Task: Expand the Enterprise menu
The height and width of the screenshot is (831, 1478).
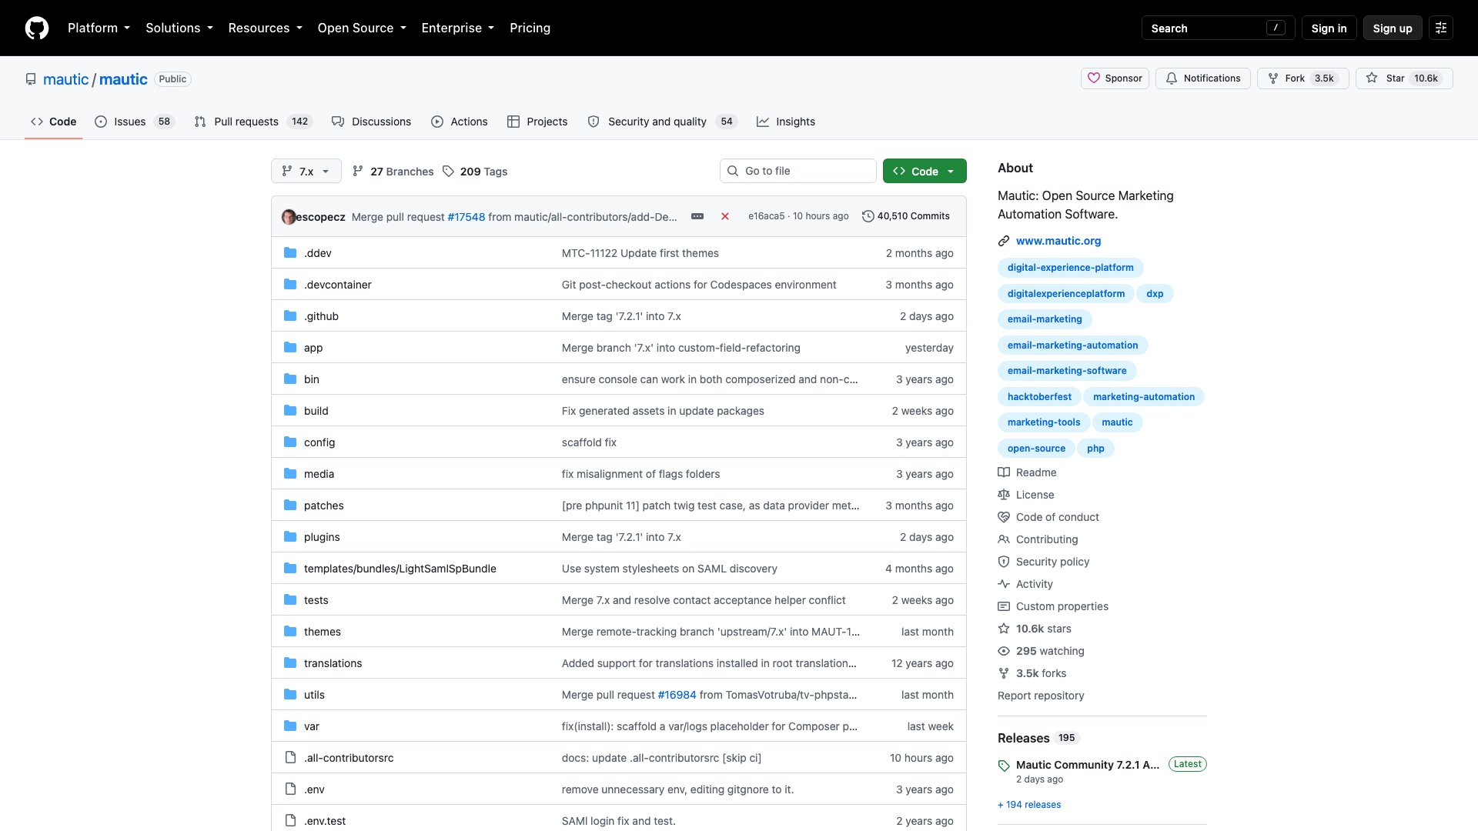Action: click(457, 28)
